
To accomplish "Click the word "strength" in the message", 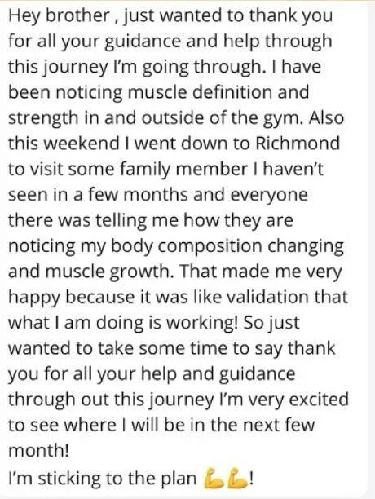I will (x=43, y=119).
